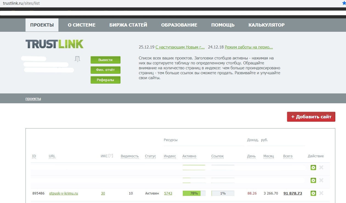The image size is (346, 203).
Task: Click the daily income value 88.26
Action: (252, 193)
